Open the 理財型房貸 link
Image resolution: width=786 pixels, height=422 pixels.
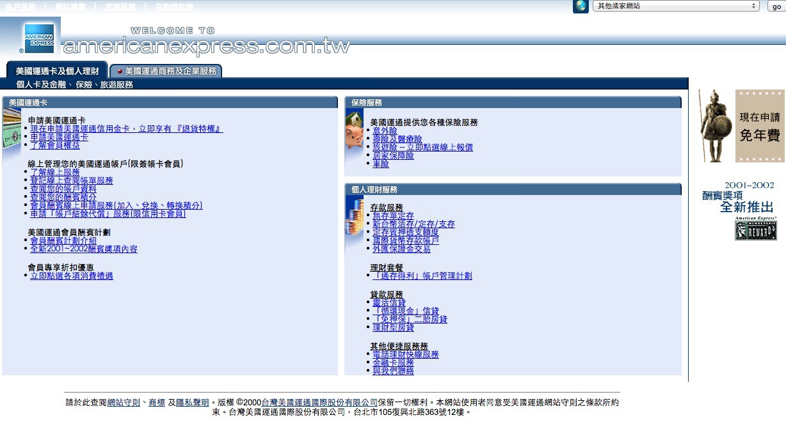pyautogui.click(x=393, y=327)
